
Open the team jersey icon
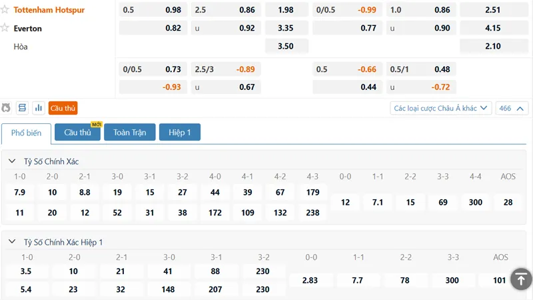6,108
